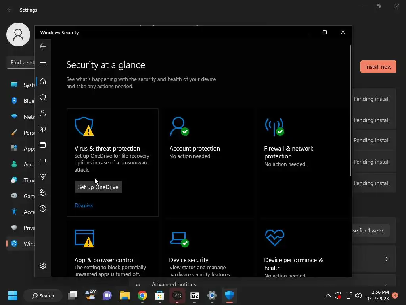Go back in Windows Security window
The image size is (406, 305).
[x=43, y=46]
